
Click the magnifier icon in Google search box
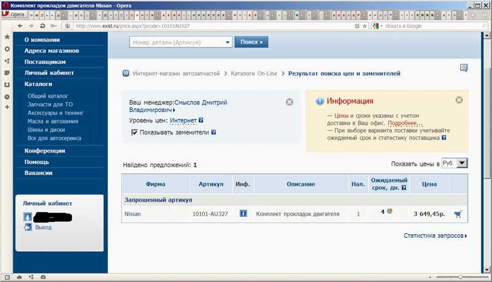pos(484,26)
